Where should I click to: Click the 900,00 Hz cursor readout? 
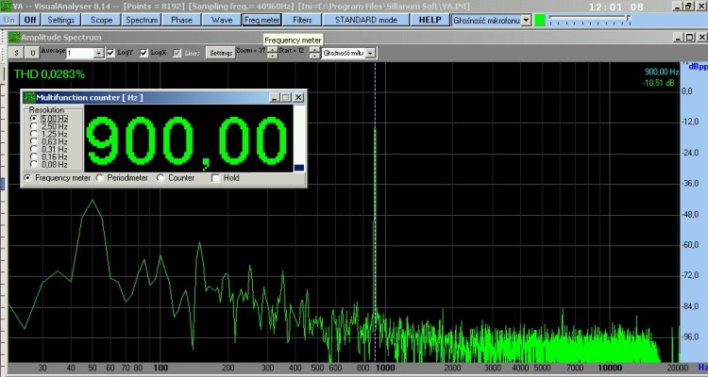[661, 72]
